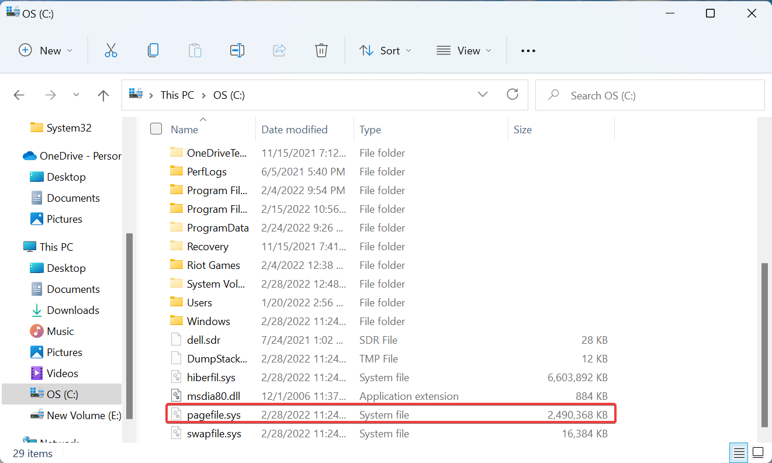Click the Cut icon in the toolbar
Viewport: 772px width, 463px height.
(x=111, y=50)
